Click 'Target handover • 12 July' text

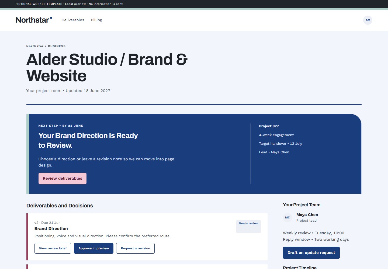click(280, 143)
